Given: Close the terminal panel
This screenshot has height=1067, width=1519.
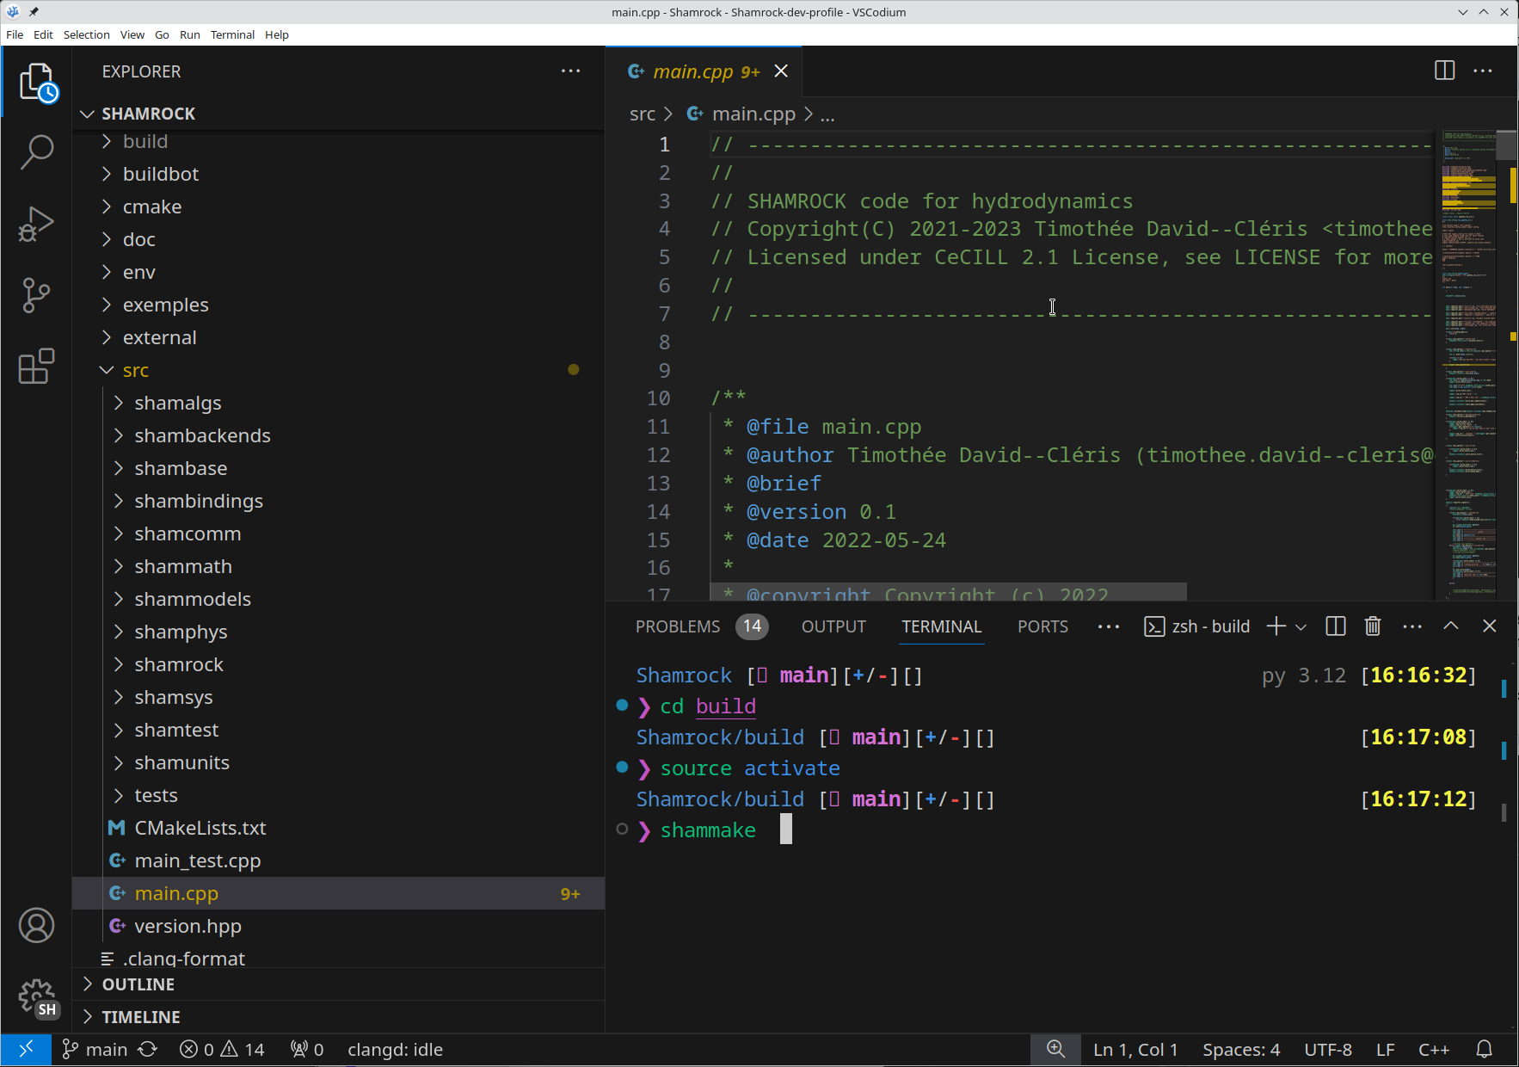Looking at the screenshot, I should (1490, 626).
